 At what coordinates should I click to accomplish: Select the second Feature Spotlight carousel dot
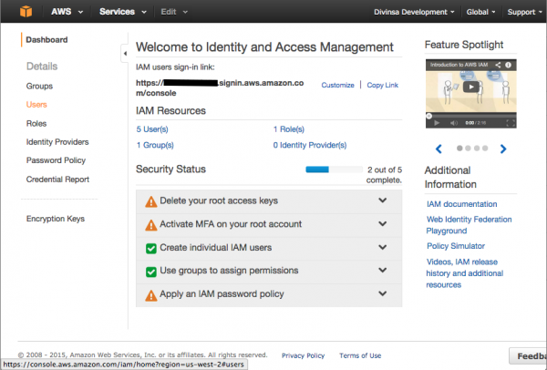tap(469, 149)
